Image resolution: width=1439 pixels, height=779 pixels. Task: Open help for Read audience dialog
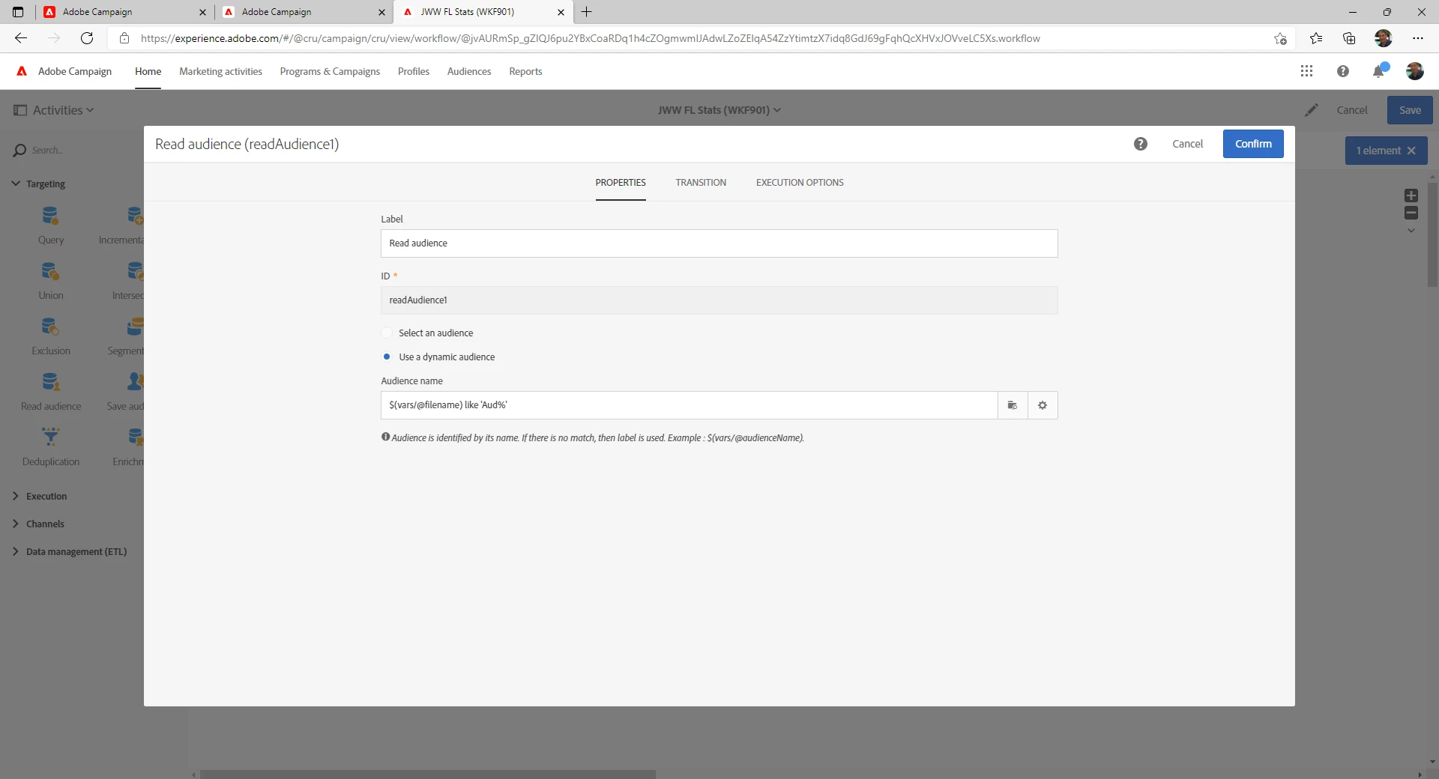point(1141,144)
